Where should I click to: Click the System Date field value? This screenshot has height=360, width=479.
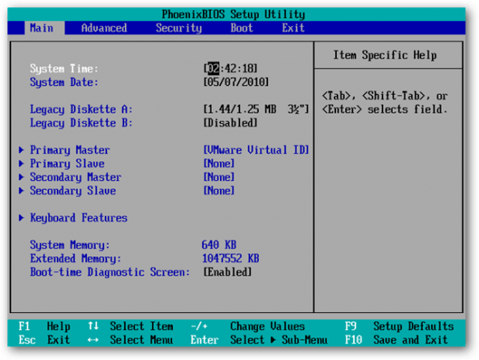click(x=235, y=82)
